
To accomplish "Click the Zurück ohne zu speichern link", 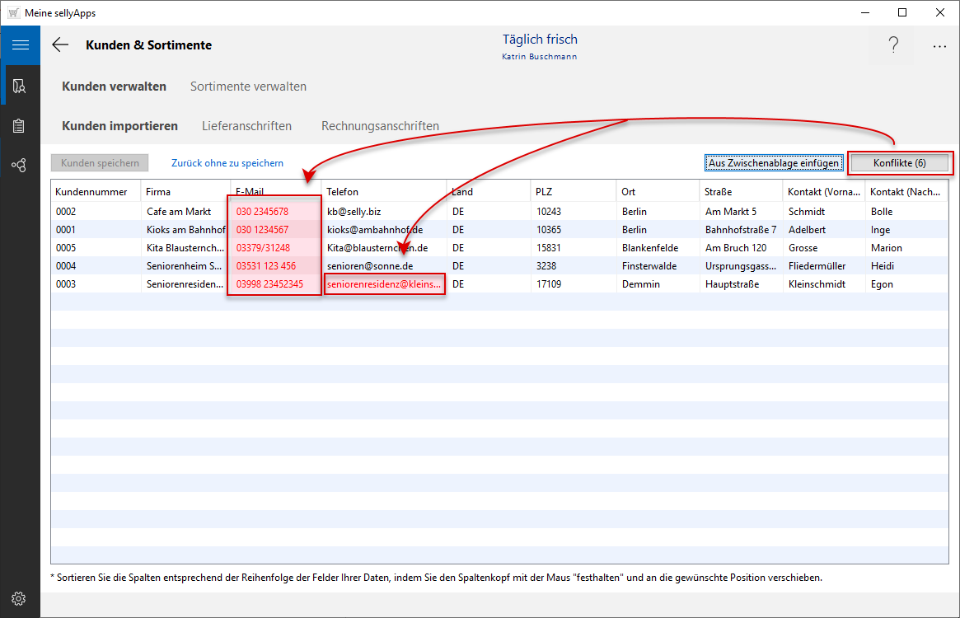I will point(227,163).
